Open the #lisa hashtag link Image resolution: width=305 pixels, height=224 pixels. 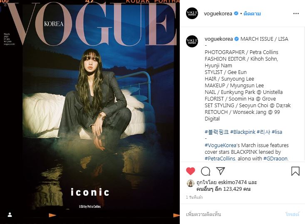[x=277, y=132]
